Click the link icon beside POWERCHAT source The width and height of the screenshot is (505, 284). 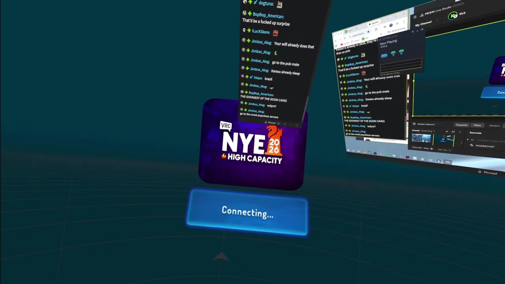(471, 145)
